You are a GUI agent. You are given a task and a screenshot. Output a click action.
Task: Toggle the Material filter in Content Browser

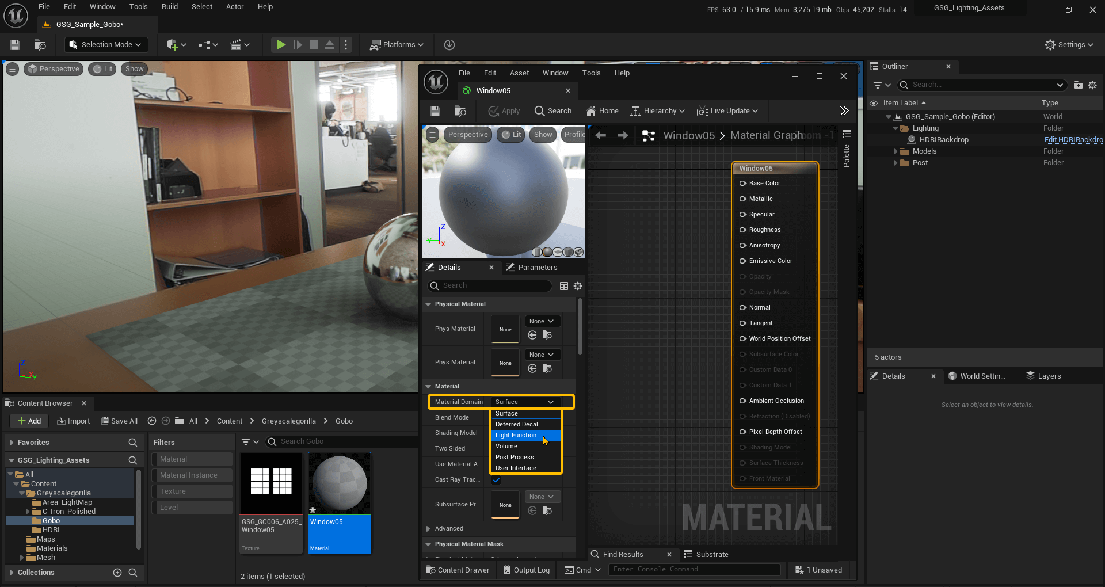[192, 459]
